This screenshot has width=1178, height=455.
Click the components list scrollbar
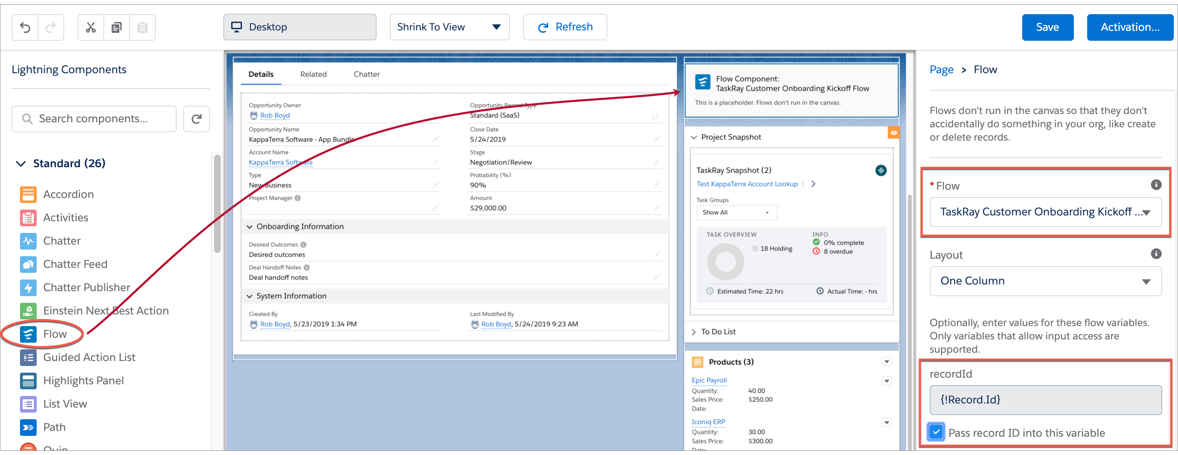217,204
